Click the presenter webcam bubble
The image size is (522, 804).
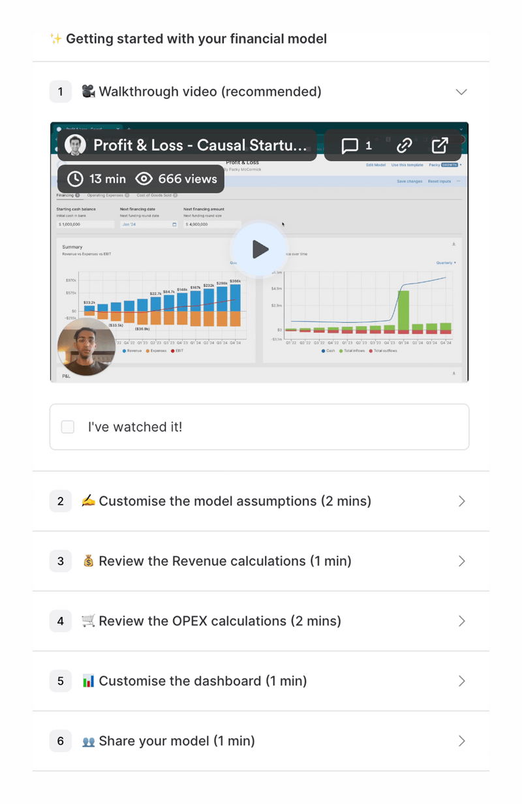click(x=87, y=346)
